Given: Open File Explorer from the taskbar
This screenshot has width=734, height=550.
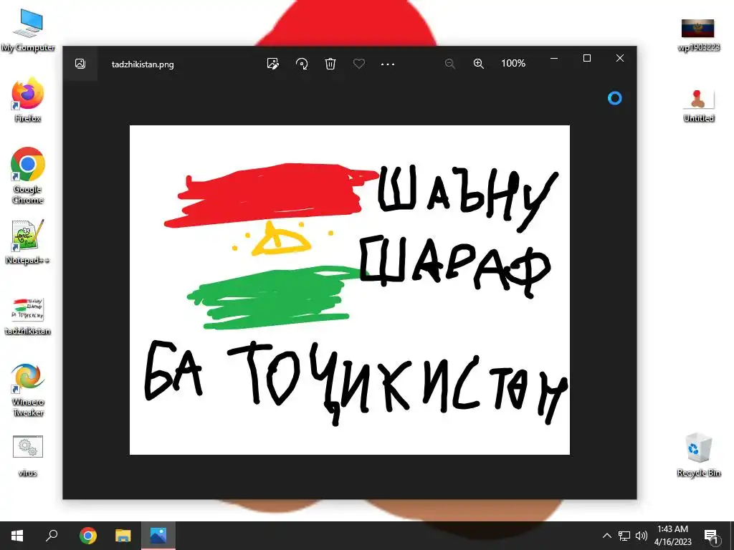Looking at the screenshot, I should click(x=123, y=536).
